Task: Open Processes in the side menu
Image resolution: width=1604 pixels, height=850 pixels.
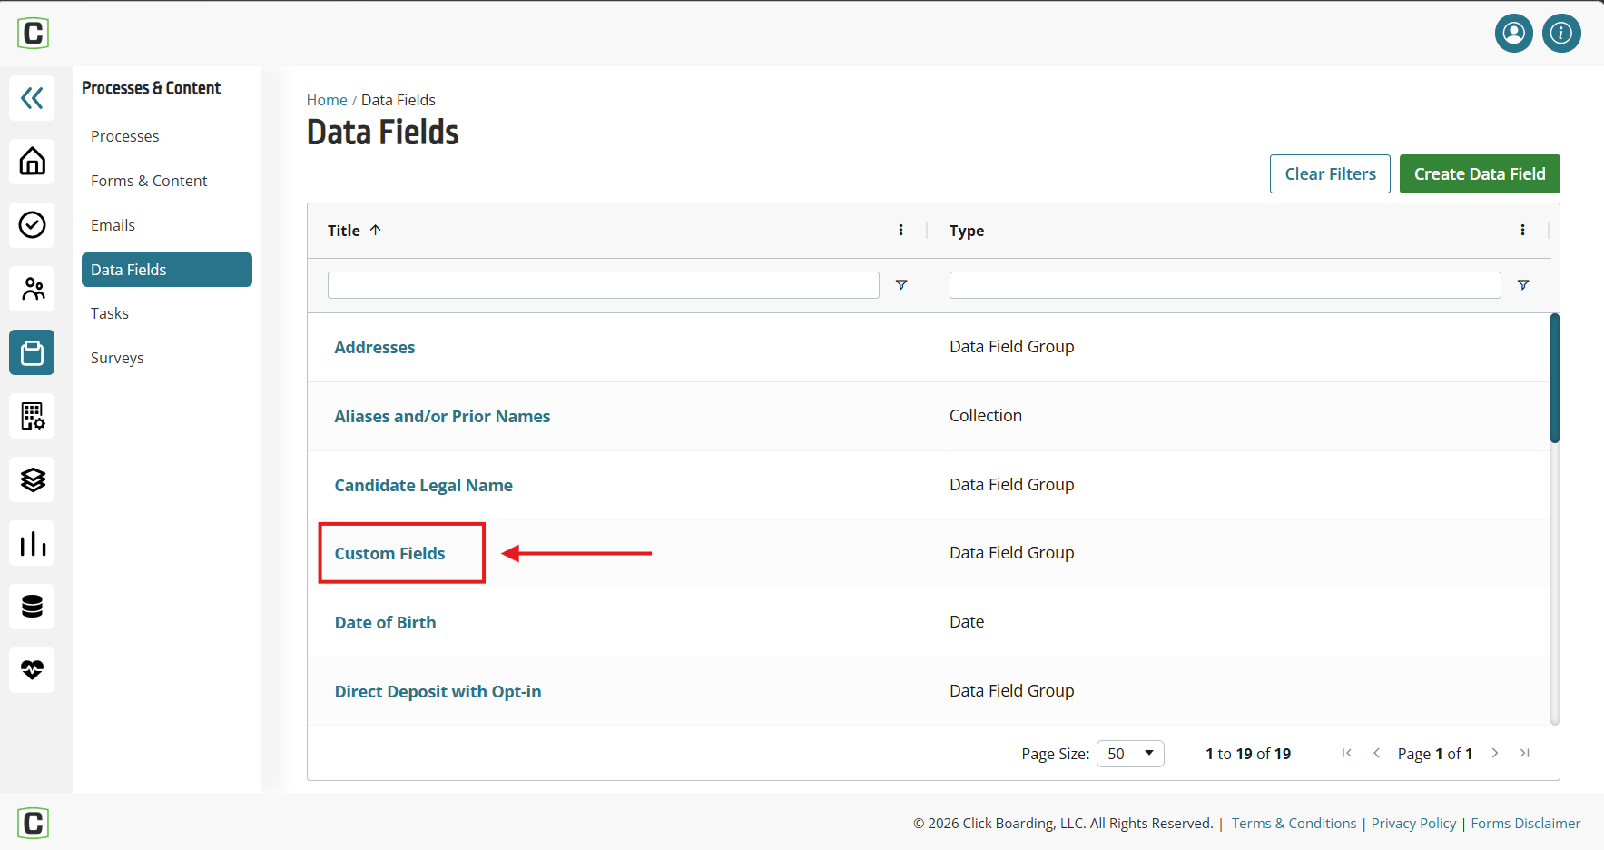Action: point(125,136)
